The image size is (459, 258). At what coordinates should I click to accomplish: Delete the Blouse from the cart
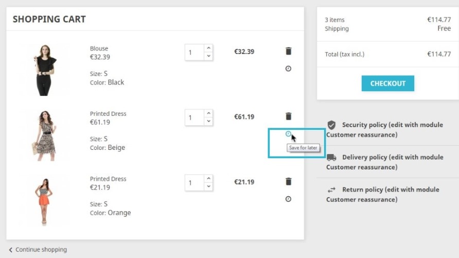288,51
